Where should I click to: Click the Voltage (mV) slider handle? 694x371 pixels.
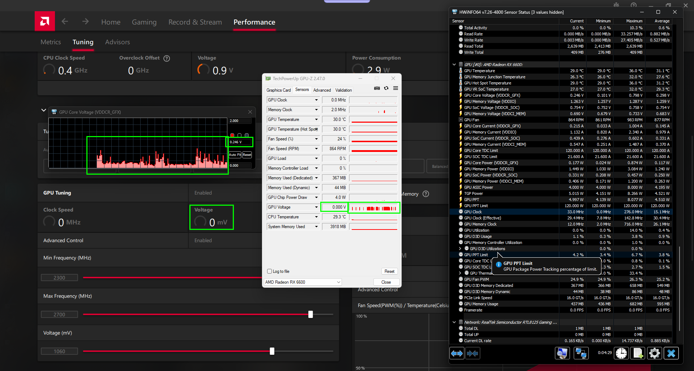click(x=272, y=351)
